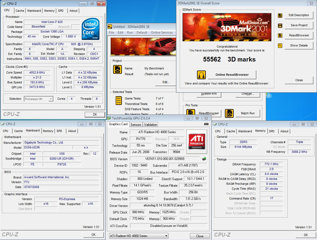This screenshot has width=317, height=240.
Task: Click Edit... button in Project section
Action: click(x=166, y=82)
